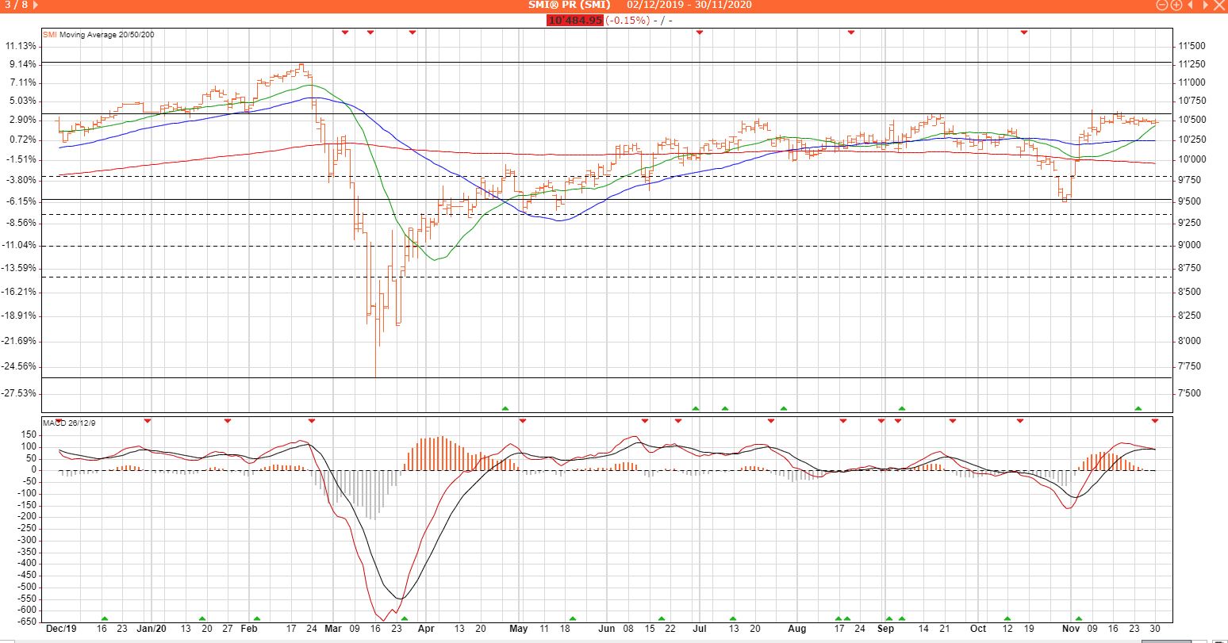Click the orange SMI legend label

point(50,35)
